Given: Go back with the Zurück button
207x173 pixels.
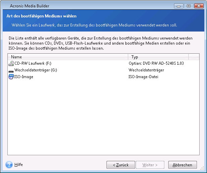Looking at the screenshot, I should [121, 165].
